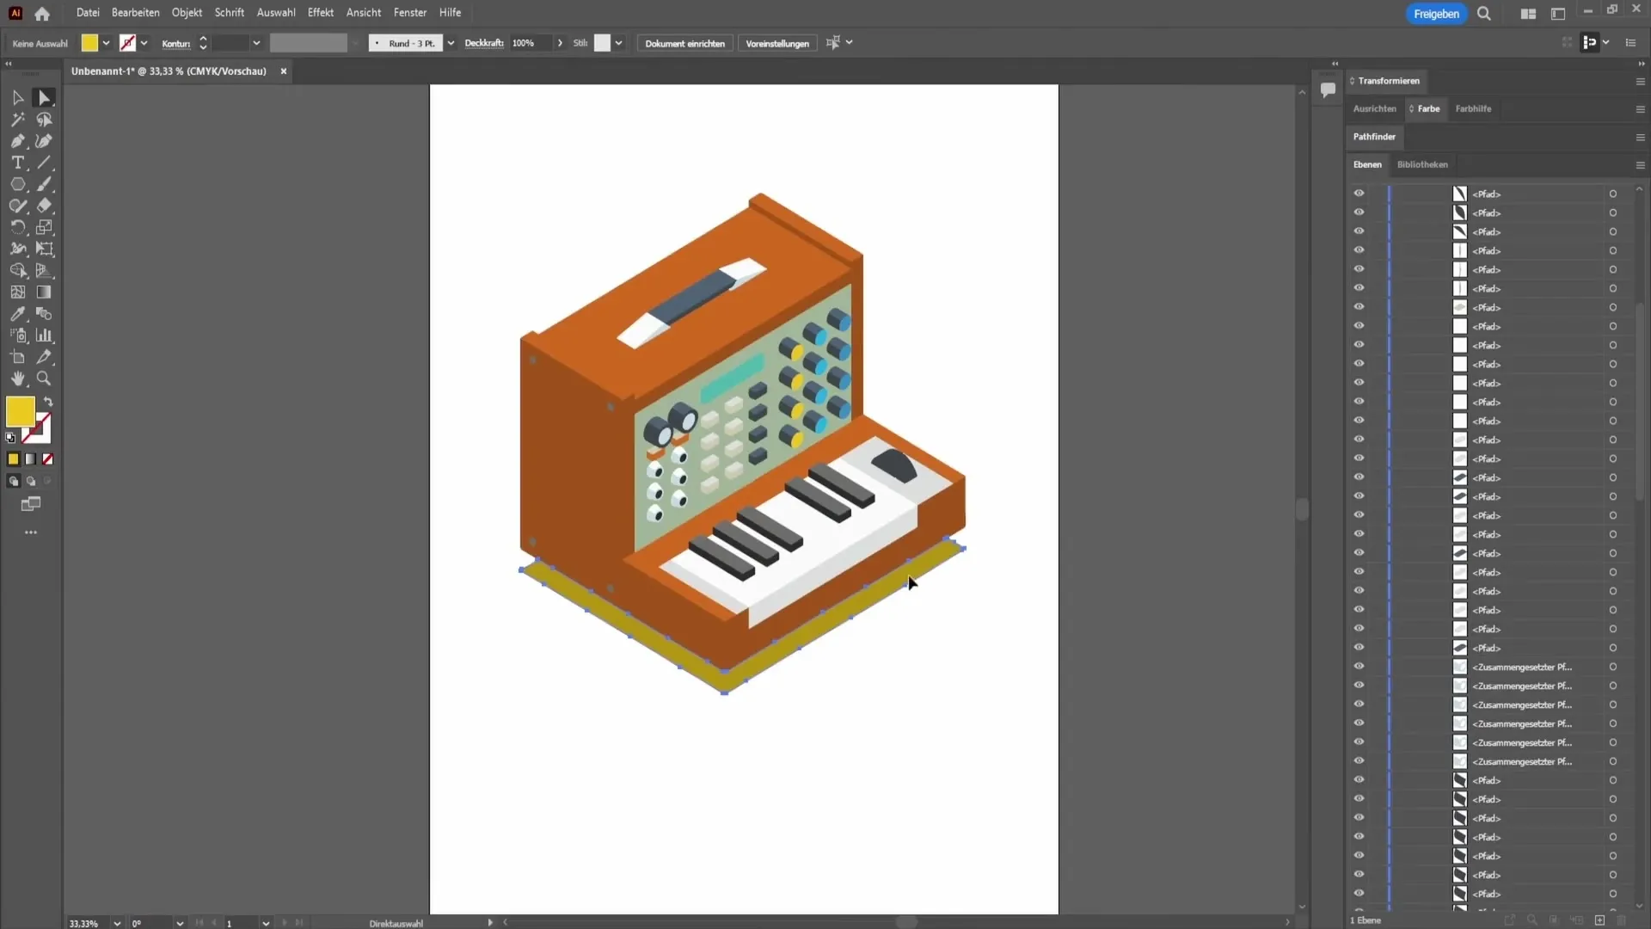
Task: Pick the Paintbrush tool
Action: [x=44, y=184]
